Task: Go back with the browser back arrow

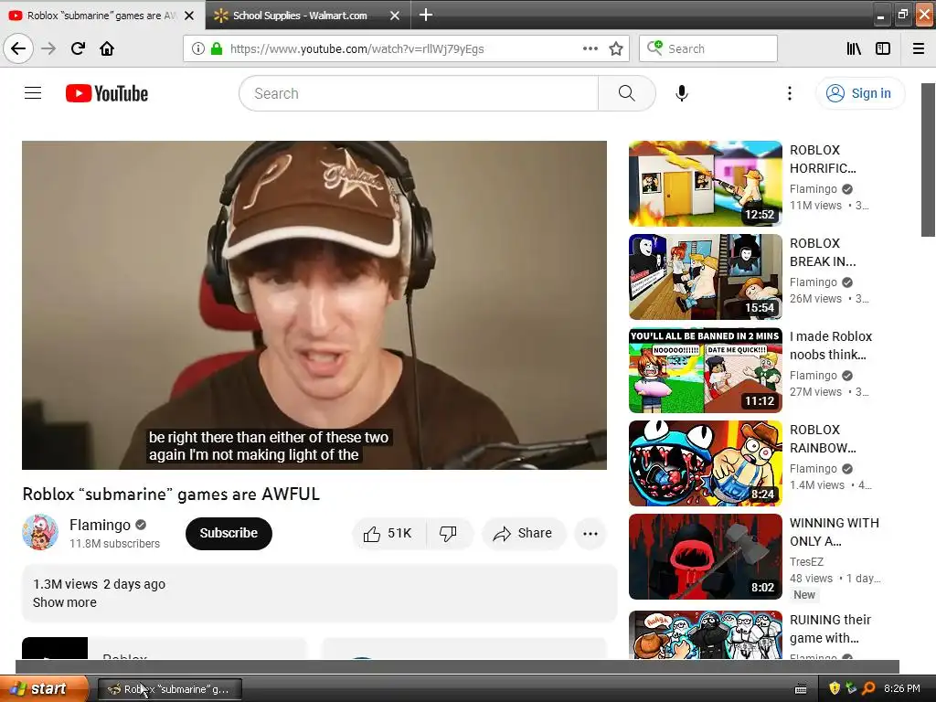Action: [18, 48]
